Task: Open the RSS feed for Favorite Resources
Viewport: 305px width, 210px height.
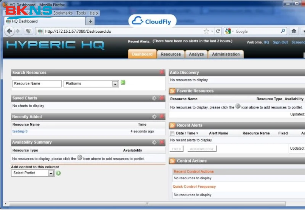Action: [172, 91]
